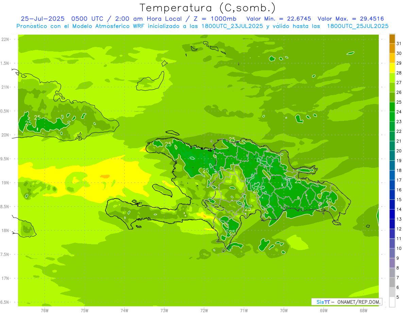Screen dimensions: 408x315
Task: Click the legend value "28"
Action: [399, 73]
